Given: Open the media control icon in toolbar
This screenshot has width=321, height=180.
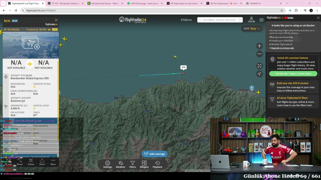Looking at the screenshot, I should click(x=305, y=10).
